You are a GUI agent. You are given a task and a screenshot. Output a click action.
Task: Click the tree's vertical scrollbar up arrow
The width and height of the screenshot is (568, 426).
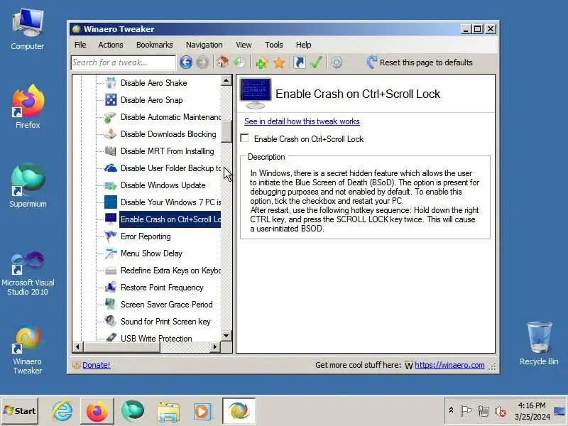tap(226, 80)
